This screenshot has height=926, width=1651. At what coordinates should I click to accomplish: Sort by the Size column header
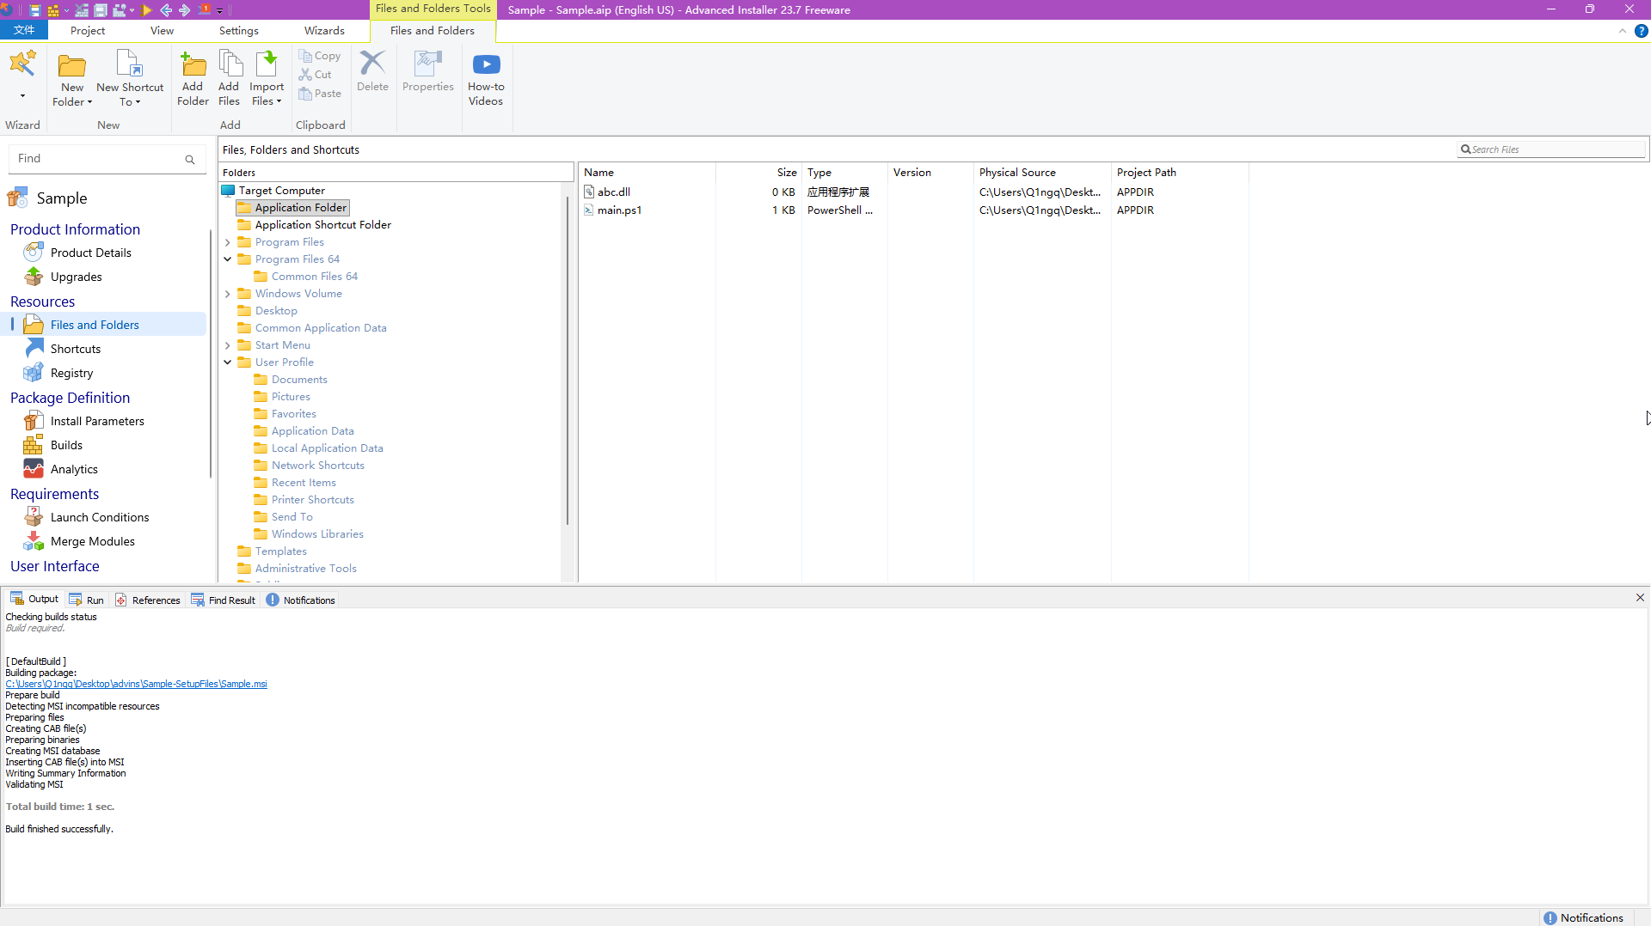pyautogui.click(x=758, y=173)
